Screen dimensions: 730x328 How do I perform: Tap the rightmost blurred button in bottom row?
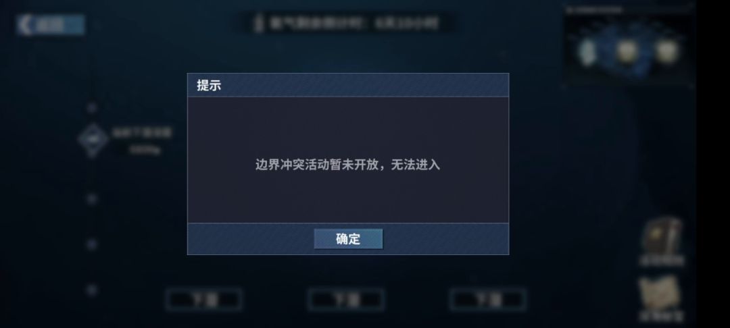[488, 300]
